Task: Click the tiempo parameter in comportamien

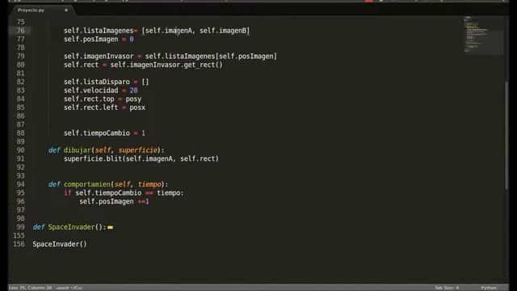Action: point(149,184)
